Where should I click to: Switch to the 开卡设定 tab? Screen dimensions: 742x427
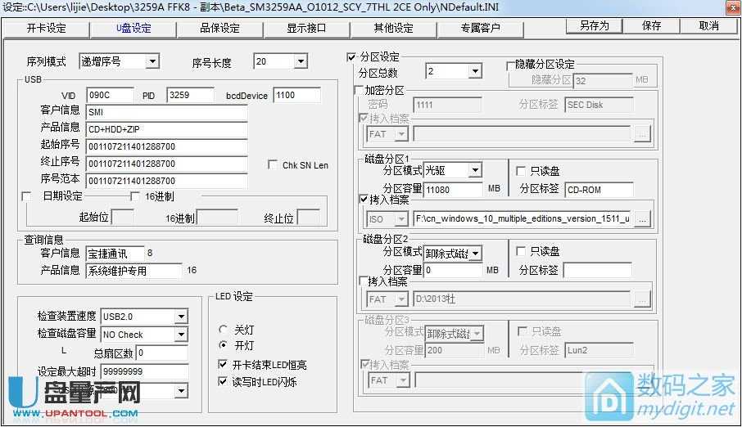(x=46, y=28)
